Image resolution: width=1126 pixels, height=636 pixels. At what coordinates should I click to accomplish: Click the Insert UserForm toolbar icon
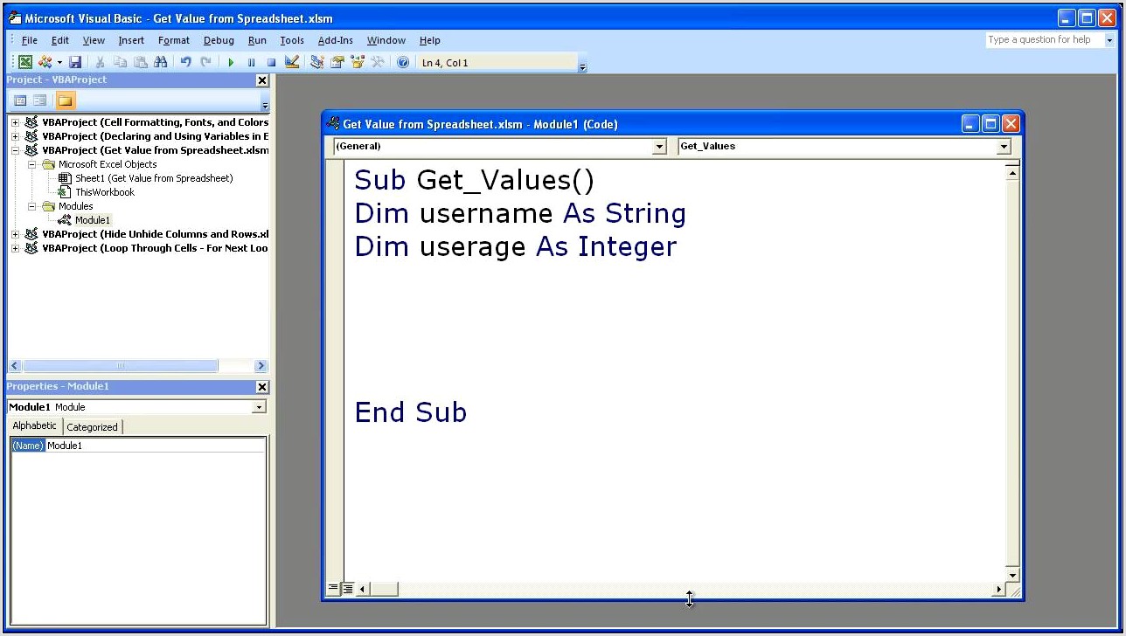[45, 62]
